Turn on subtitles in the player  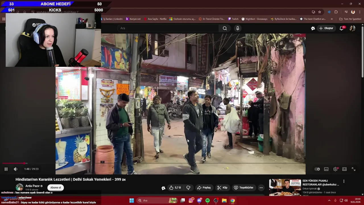[x=326, y=169]
